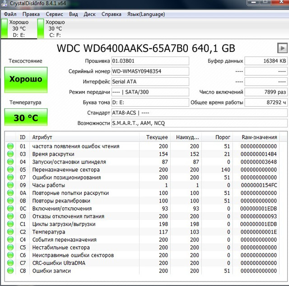Click the Возможности field S.M.A.R.T., AAM, NCQ
Viewport: 289px width, 286px height.
tap(200, 123)
